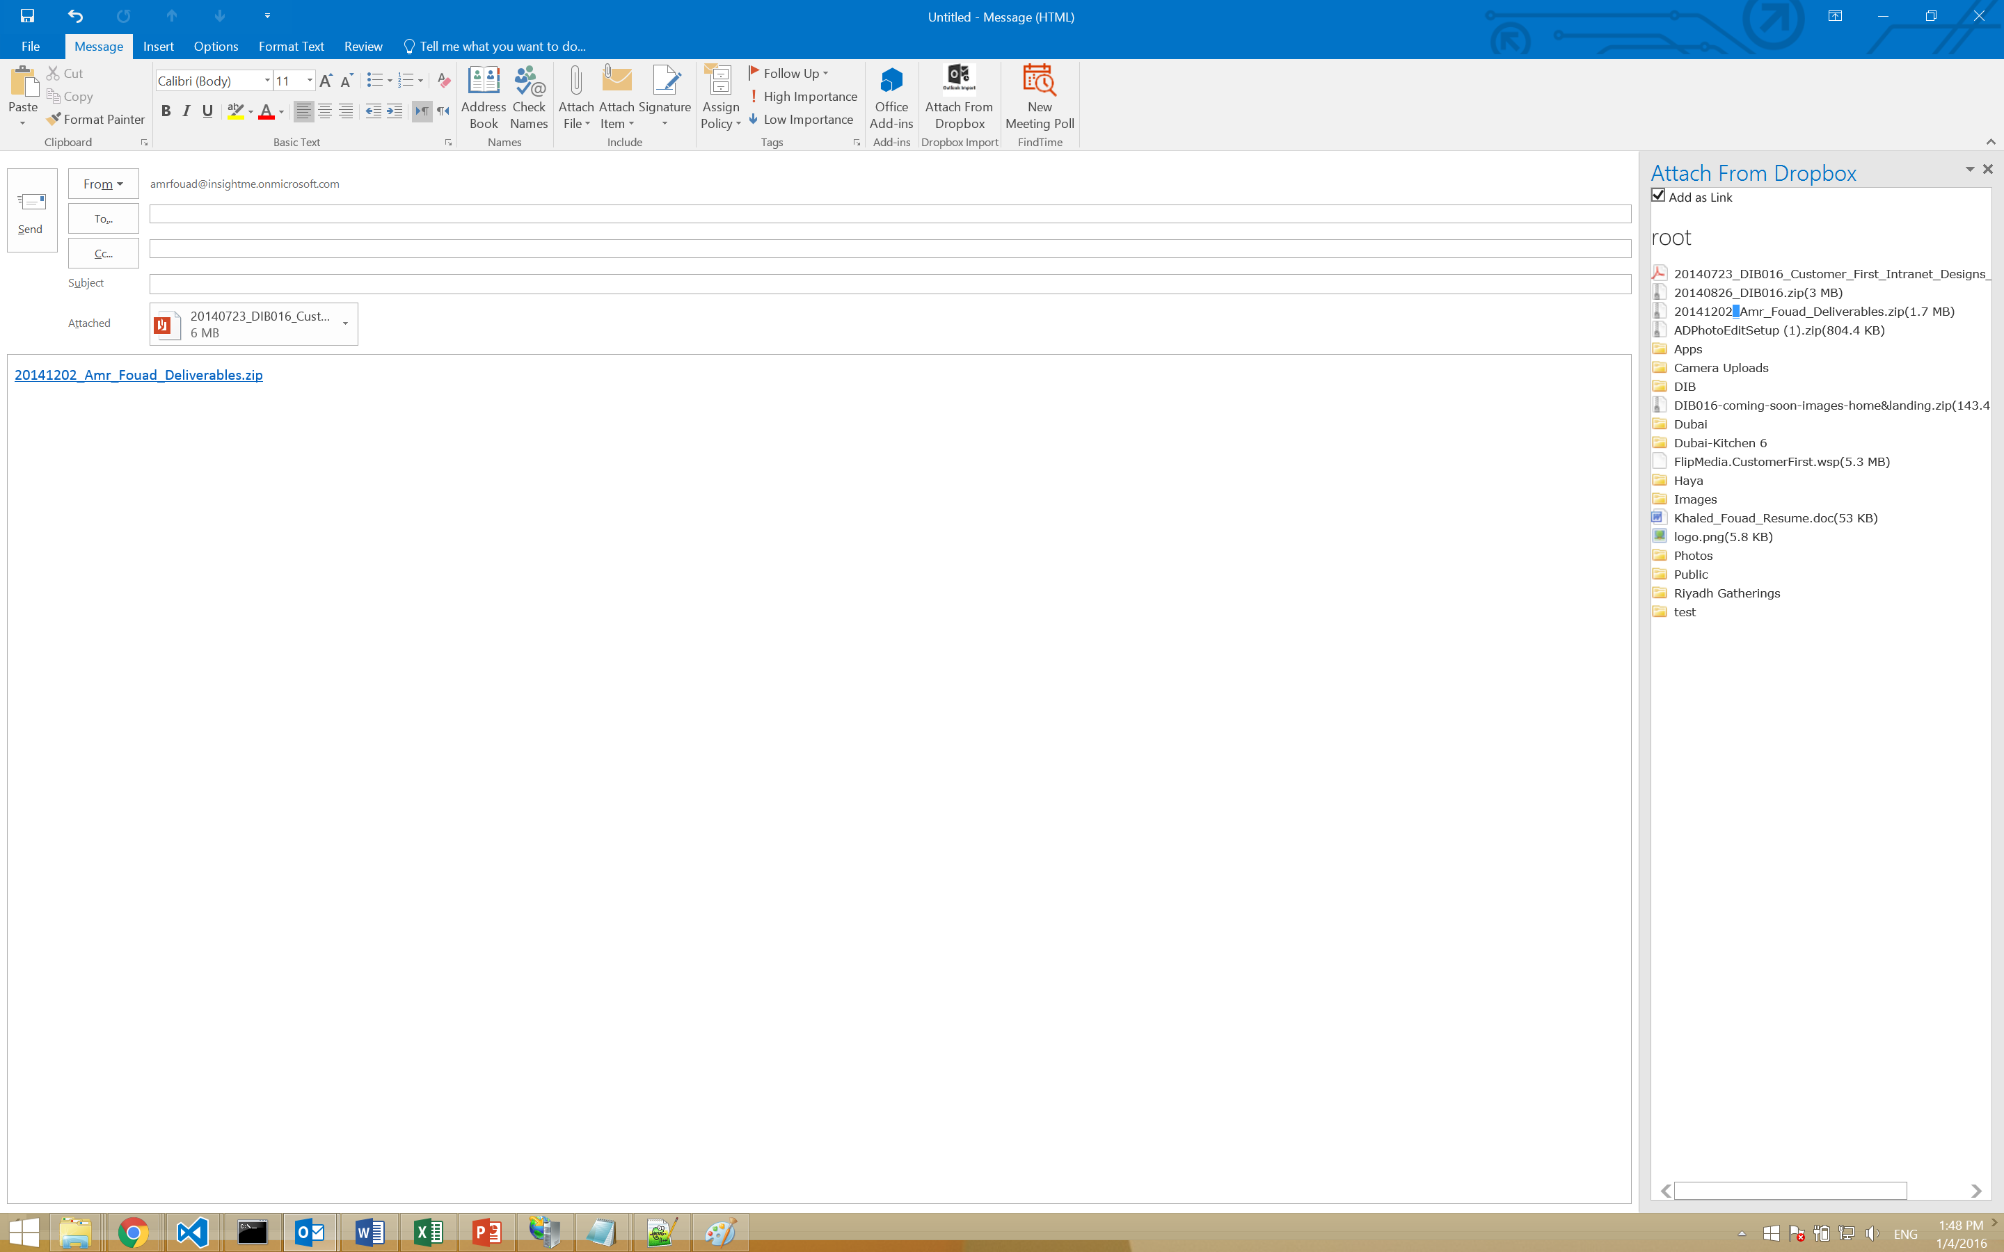Viewport: 2004px width, 1252px height.
Task: Toggle left-to-right text direction
Action: [422, 111]
